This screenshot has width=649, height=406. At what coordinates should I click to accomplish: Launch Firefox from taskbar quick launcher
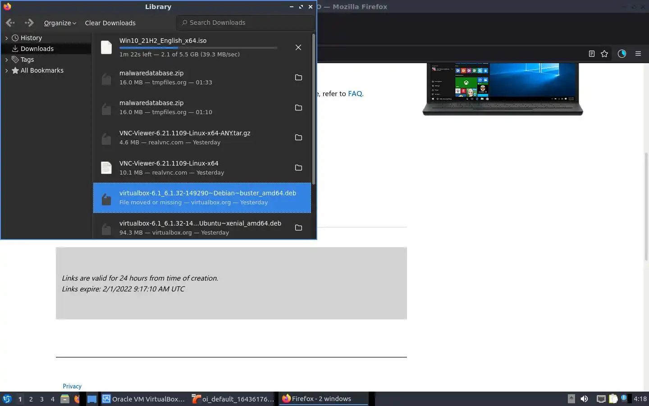(x=77, y=399)
